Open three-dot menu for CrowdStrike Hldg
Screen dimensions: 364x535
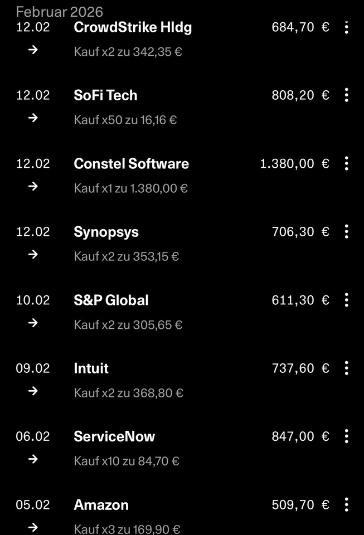click(x=346, y=27)
